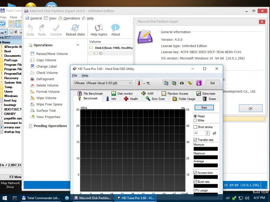Click the HD Tune temperature thermometer icon
Viewport: 270px width, 202px height.
139,83
